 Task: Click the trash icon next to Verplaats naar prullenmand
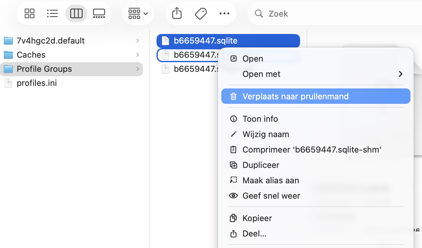click(x=233, y=96)
